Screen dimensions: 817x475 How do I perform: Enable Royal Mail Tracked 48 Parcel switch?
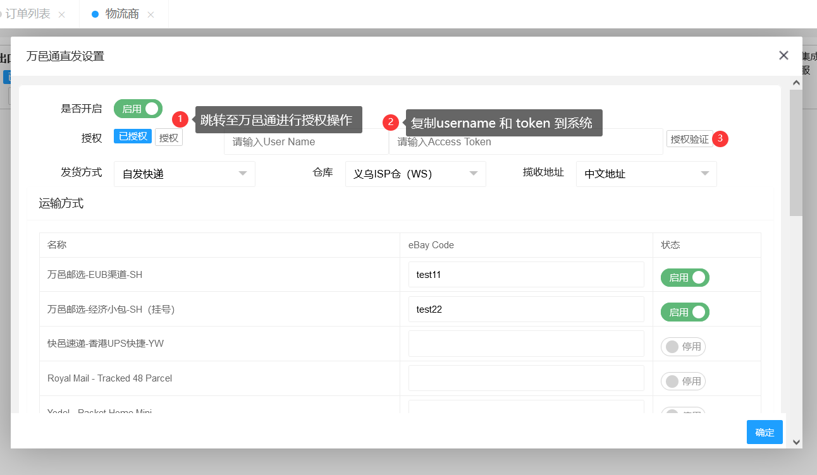pyautogui.click(x=683, y=382)
